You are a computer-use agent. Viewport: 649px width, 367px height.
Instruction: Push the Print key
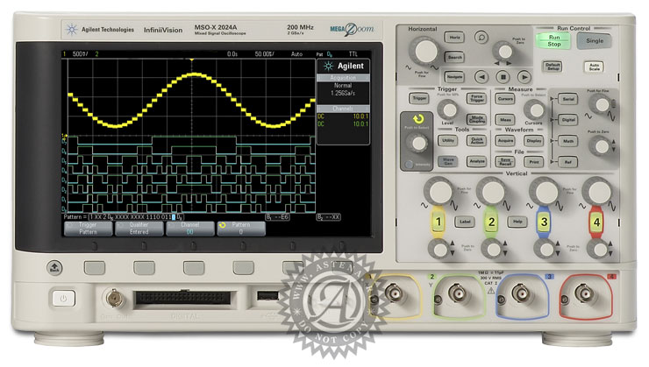(x=533, y=161)
